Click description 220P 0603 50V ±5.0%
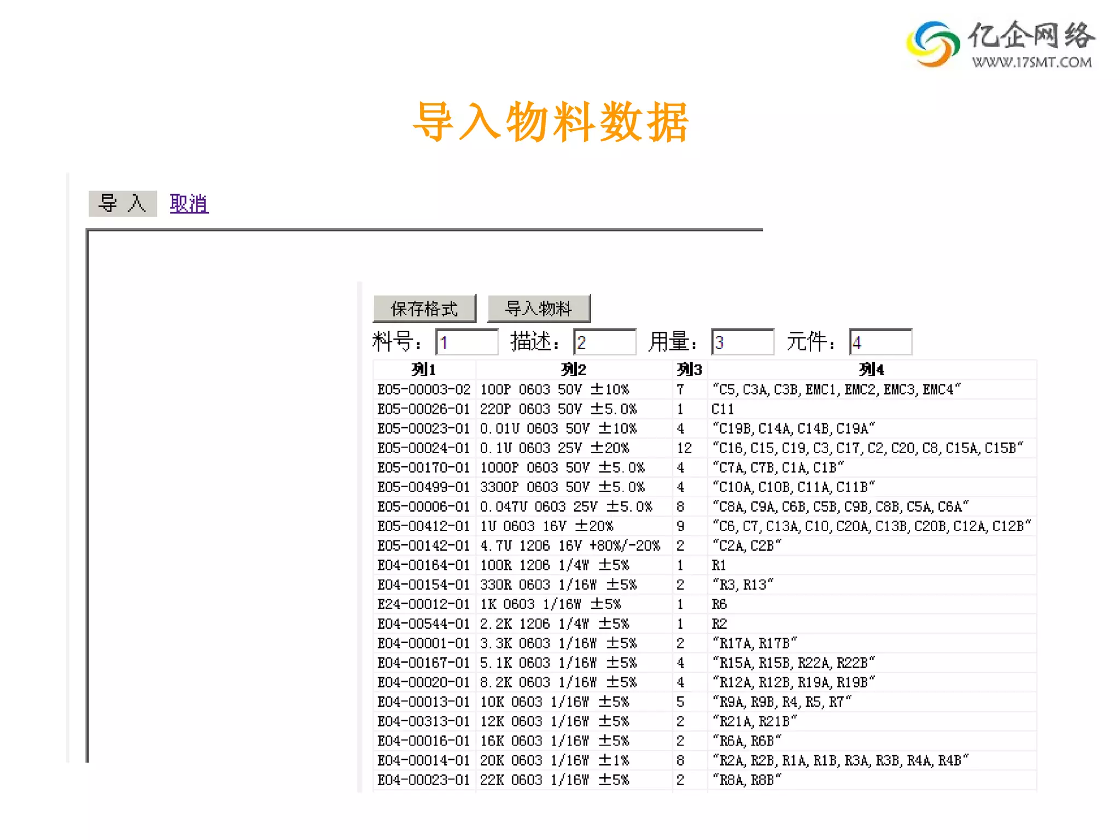The height and width of the screenshot is (840, 1120). [x=574, y=409]
